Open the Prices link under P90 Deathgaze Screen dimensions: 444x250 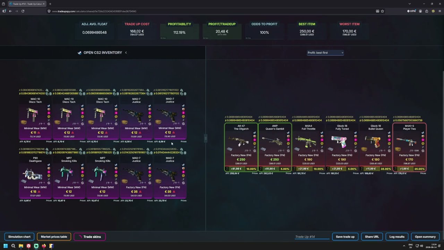pos(49,201)
